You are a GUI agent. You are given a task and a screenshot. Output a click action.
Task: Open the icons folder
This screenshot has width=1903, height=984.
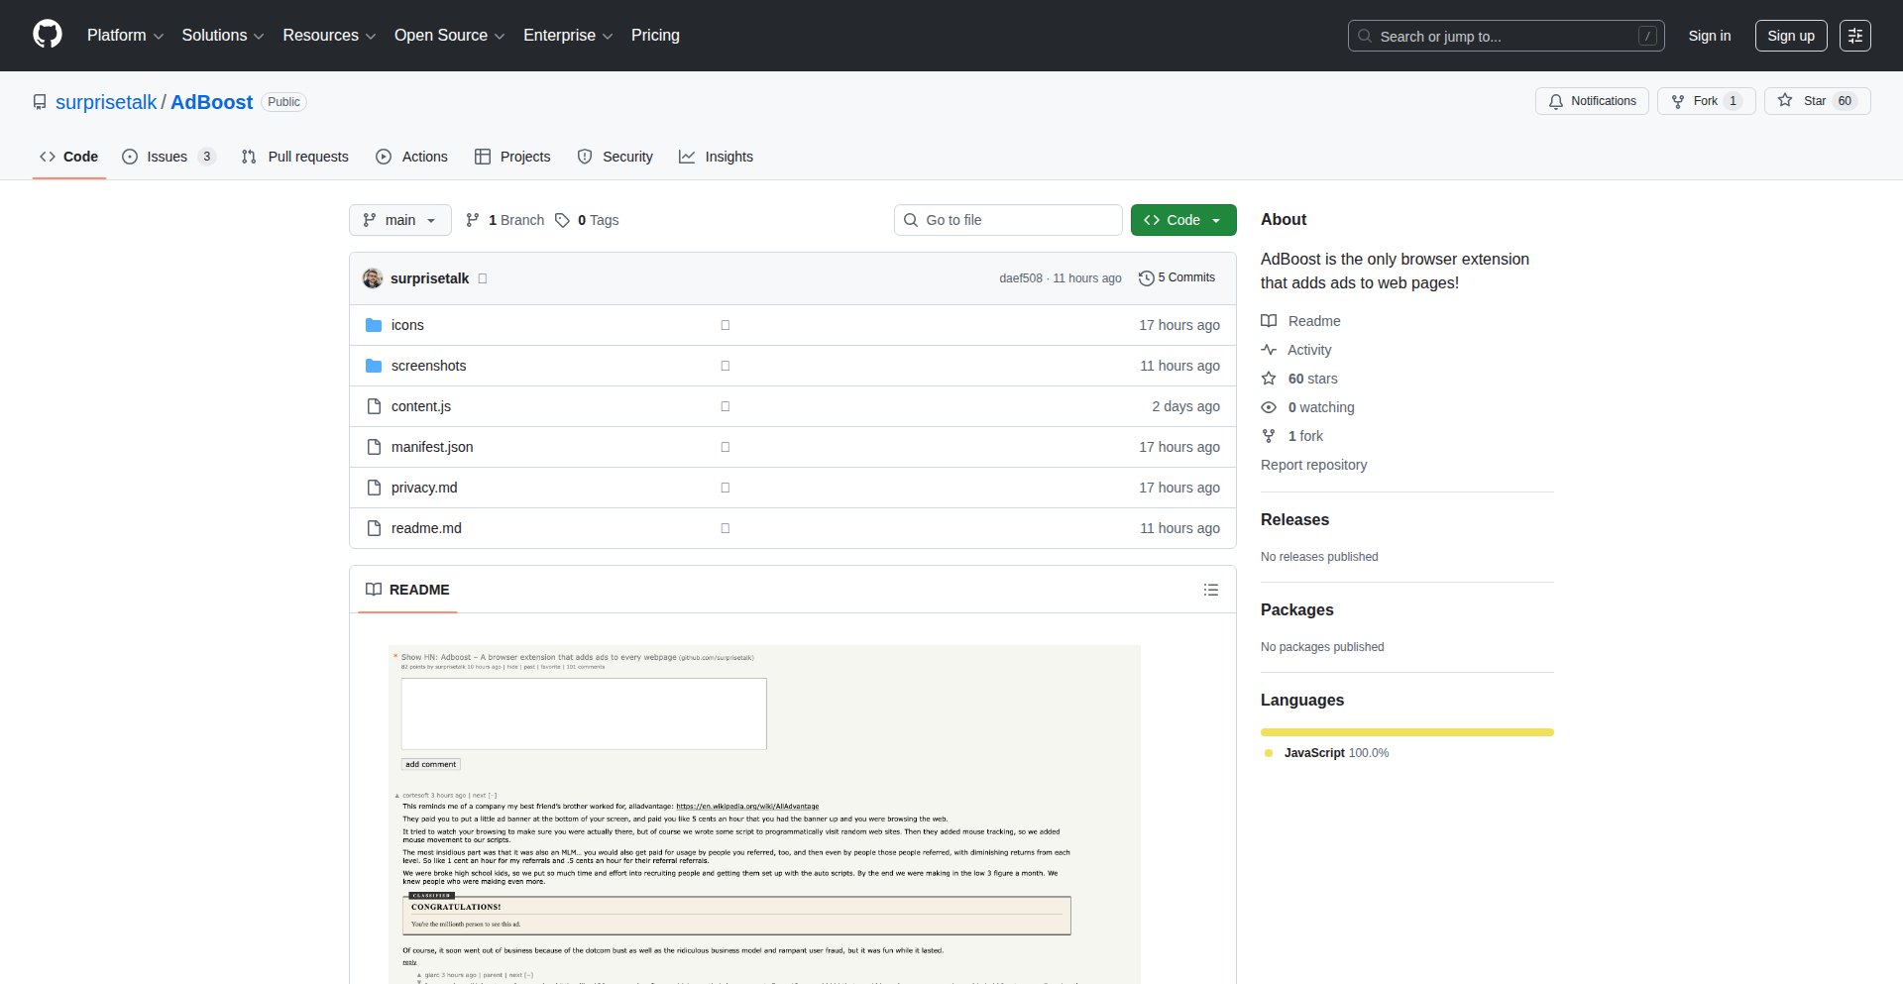pos(406,325)
